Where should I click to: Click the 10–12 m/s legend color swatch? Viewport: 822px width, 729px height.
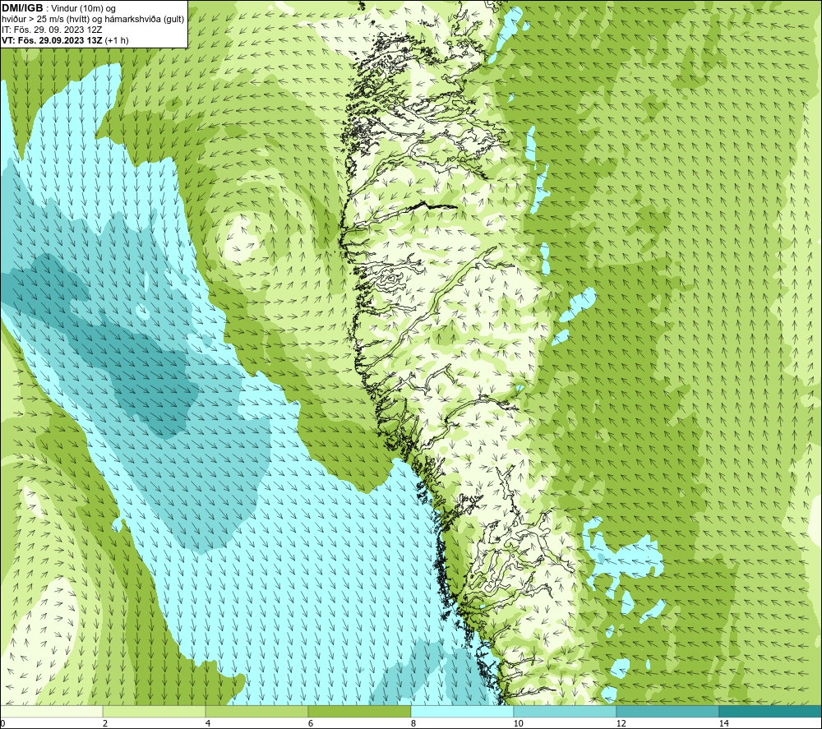click(x=566, y=711)
